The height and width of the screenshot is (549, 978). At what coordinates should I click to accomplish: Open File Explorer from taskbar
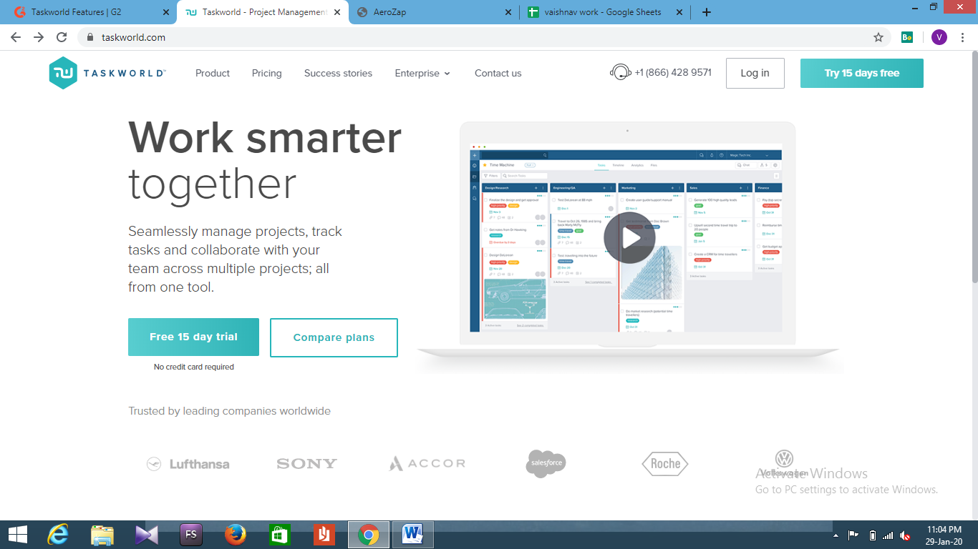(102, 535)
